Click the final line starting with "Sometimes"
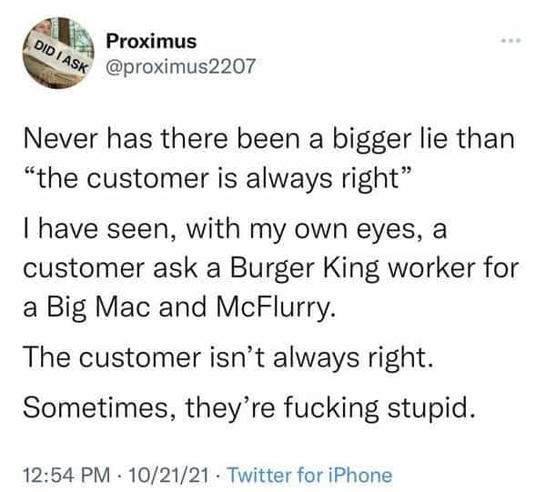The width and height of the screenshot is (546, 492). pyautogui.click(x=248, y=406)
